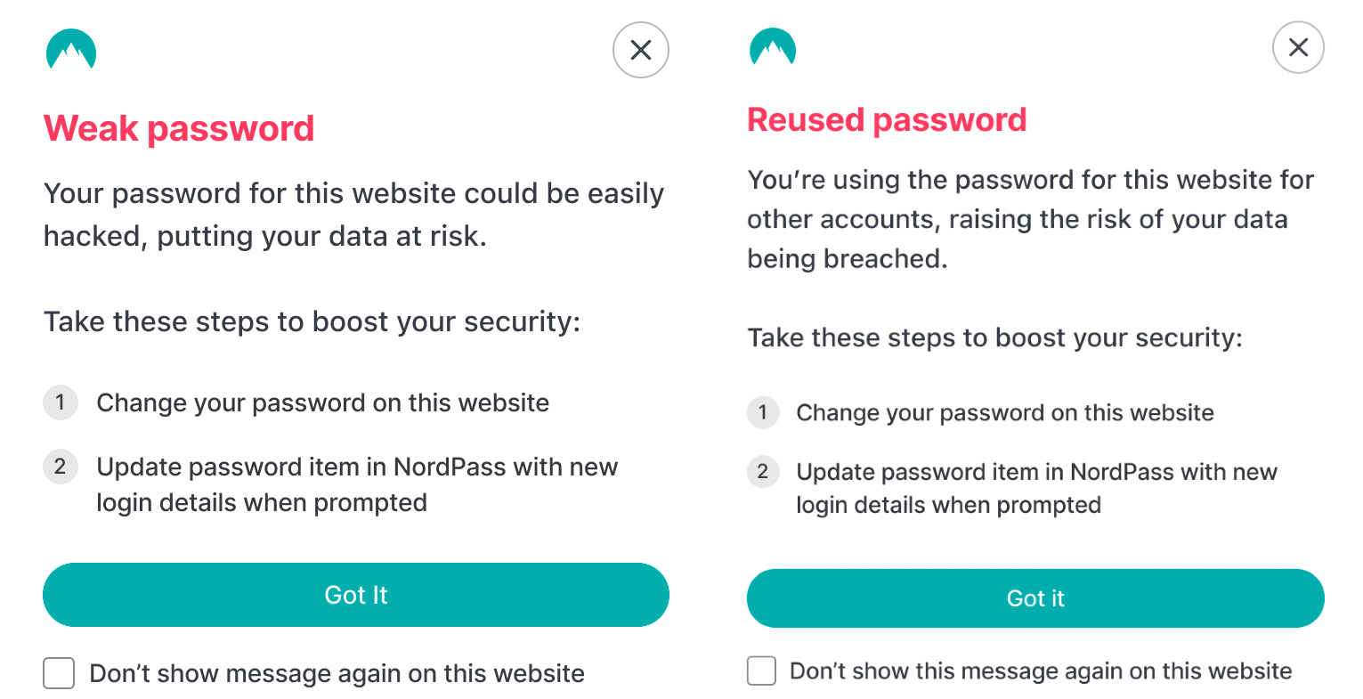Click step 2 number badge under Reused password
Image resolution: width=1363 pixels, height=699 pixels.
pos(763,472)
